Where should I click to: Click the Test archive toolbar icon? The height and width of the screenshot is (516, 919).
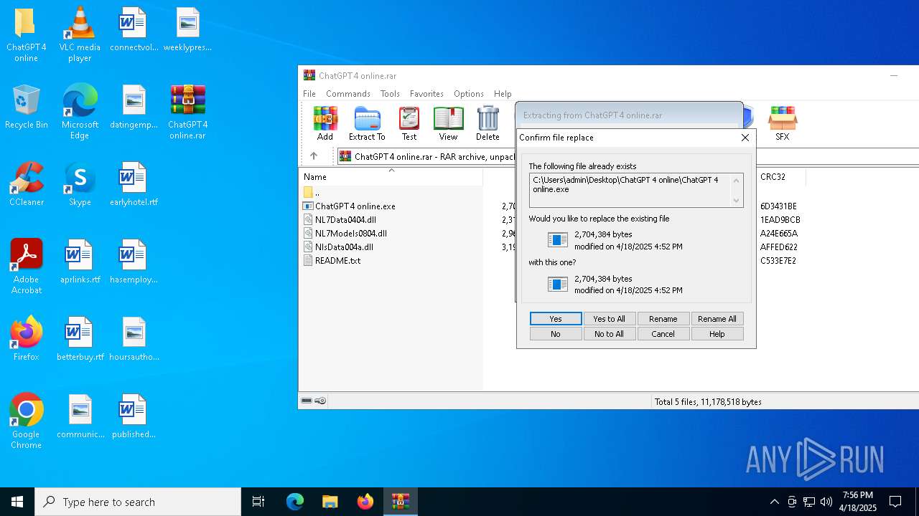click(409, 123)
